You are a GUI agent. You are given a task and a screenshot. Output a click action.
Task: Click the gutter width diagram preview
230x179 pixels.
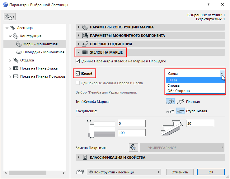click(101, 129)
